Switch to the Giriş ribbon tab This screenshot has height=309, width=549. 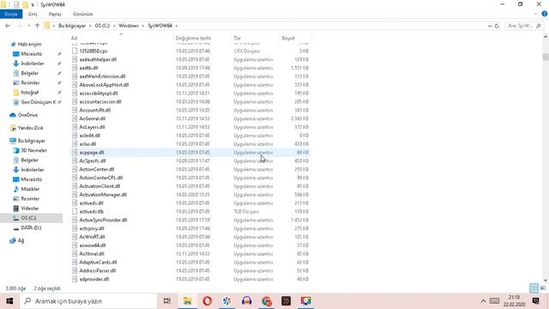coord(33,14)
